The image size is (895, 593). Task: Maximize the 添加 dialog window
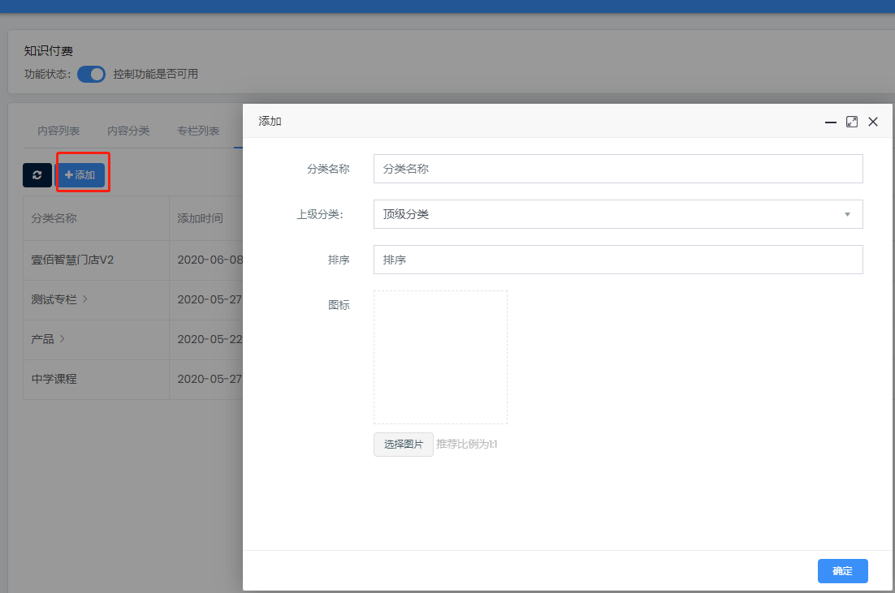851,122
